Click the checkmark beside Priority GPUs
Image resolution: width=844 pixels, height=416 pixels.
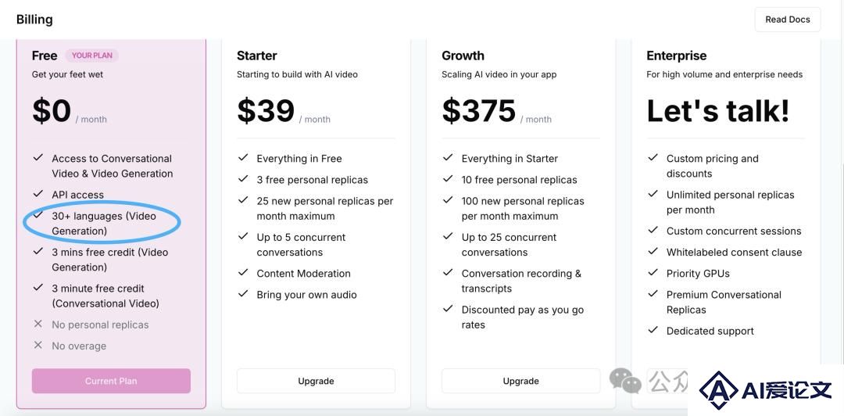[653, 272]
